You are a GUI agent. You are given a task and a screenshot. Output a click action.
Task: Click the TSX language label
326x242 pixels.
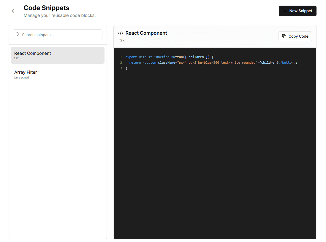121,40
